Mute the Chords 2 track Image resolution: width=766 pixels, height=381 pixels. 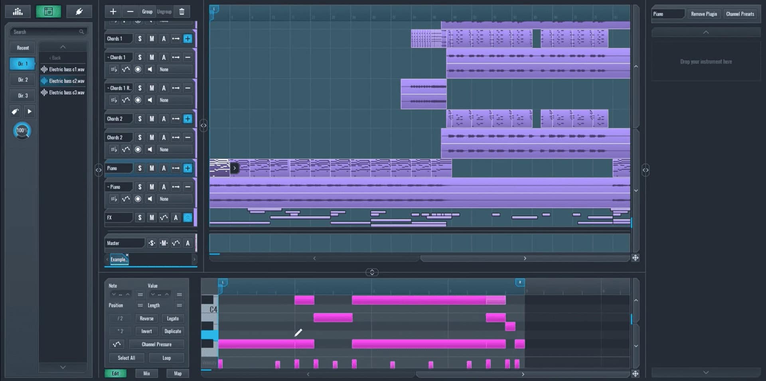[x=152, y=119]
